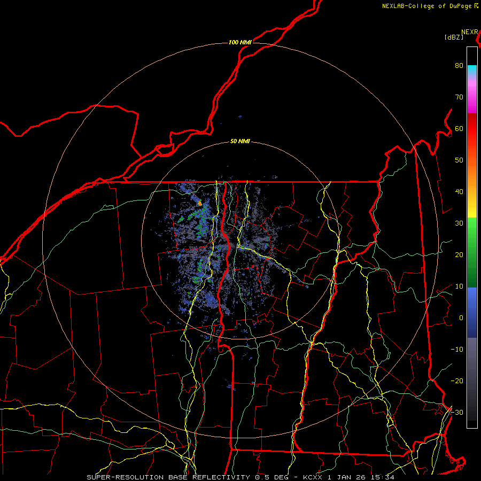Viewport: 481px width, 481px height.
Task: Click the -10 value on dBZ scale
Action: [457, 350]
